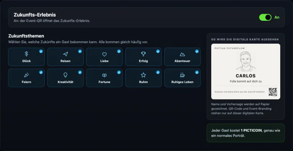Click the star icon on Ruhm
The width and height of the screenshot is (293, 151).
click(143, 75)
